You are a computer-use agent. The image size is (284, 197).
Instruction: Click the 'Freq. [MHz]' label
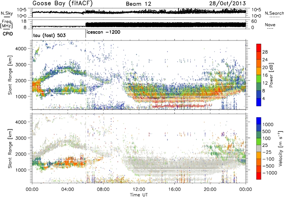click(x=7, y=25)
